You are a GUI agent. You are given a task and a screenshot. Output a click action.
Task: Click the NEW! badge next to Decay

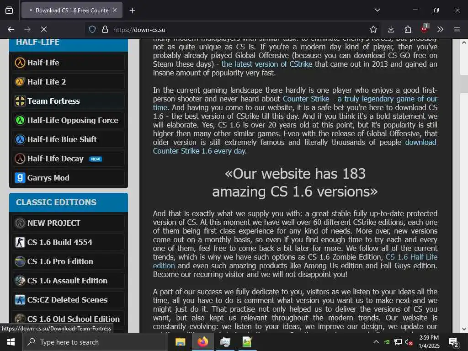point(96,159)
